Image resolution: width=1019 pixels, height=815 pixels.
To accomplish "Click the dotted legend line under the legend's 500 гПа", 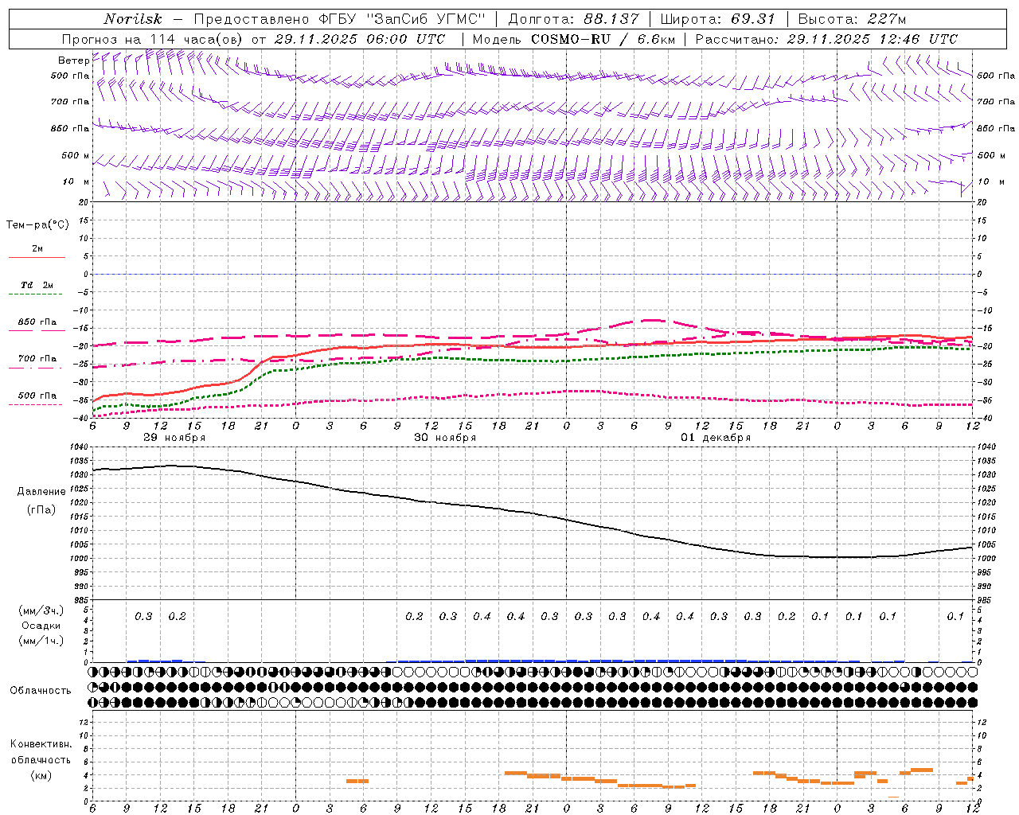I will coord(36,404).
